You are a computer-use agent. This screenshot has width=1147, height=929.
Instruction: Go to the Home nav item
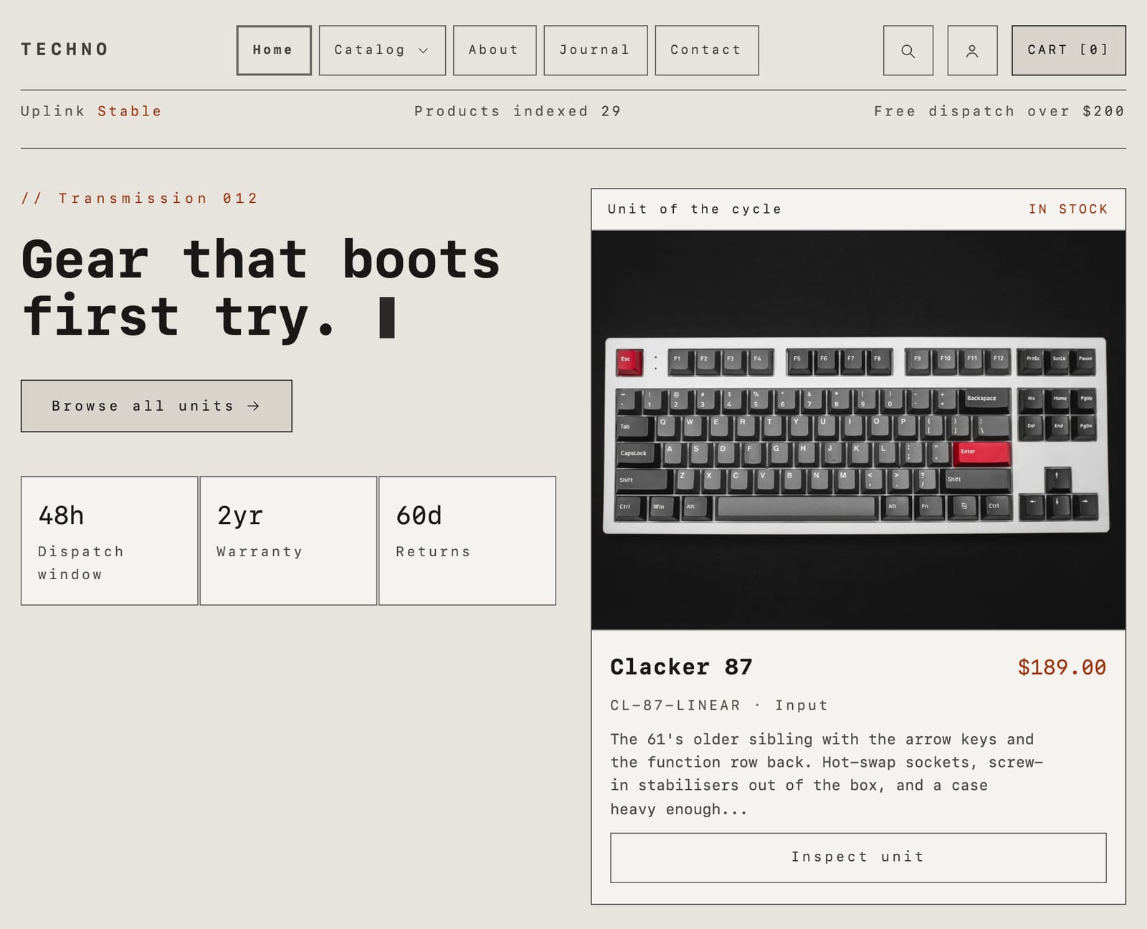(x=274, y=50)
